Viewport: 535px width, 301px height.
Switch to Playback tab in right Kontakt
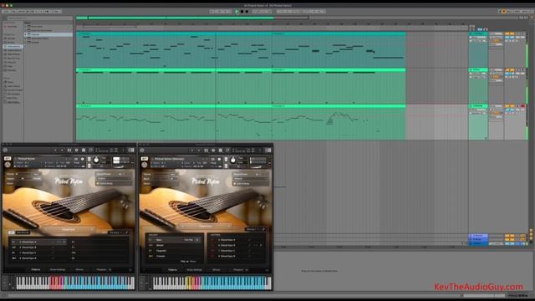(238, 269)
